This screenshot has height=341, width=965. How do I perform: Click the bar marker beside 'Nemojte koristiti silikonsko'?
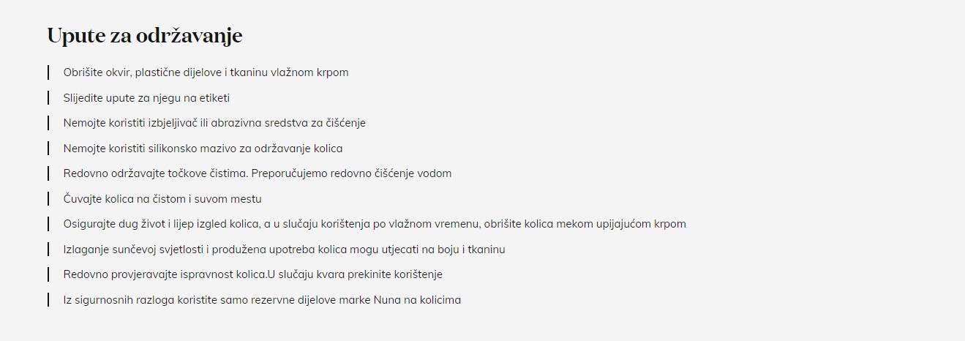pyautogui.click(x=48, y=148)
